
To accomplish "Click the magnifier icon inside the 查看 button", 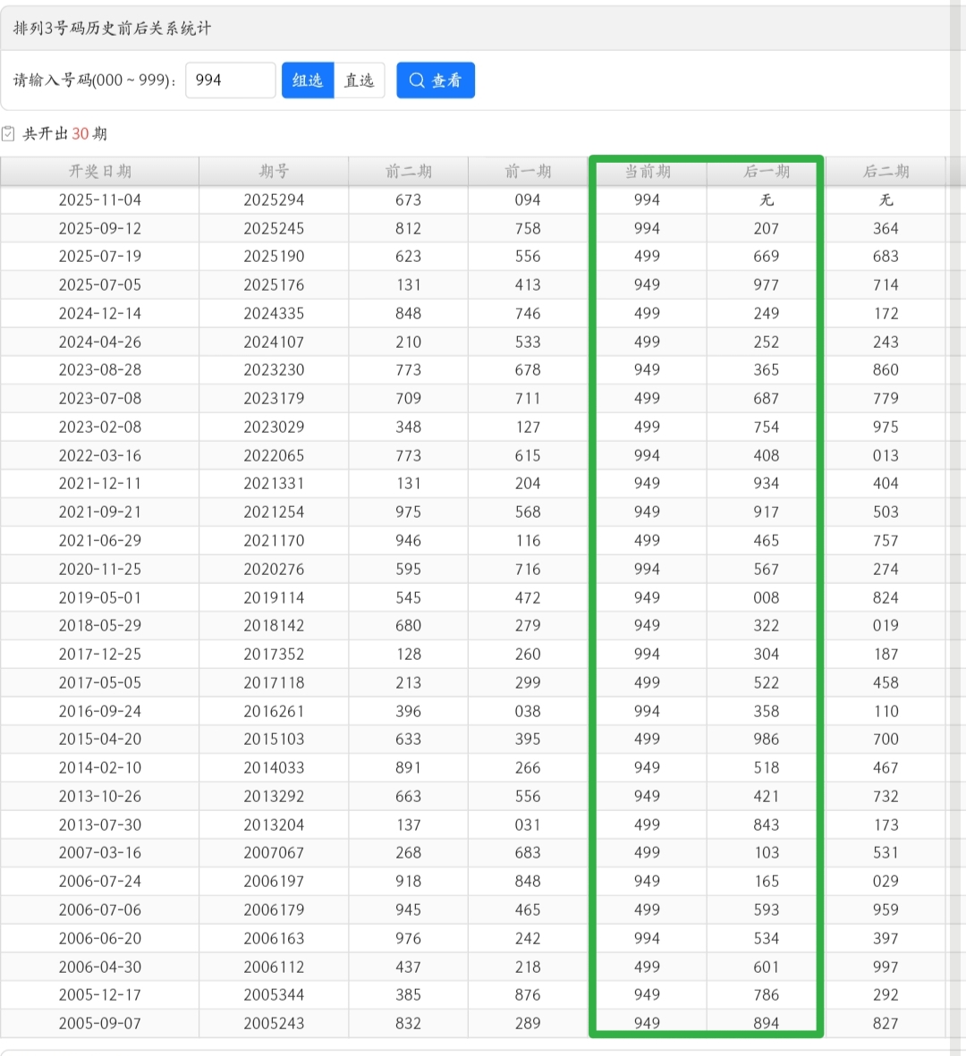I will (x=417, y=80).
